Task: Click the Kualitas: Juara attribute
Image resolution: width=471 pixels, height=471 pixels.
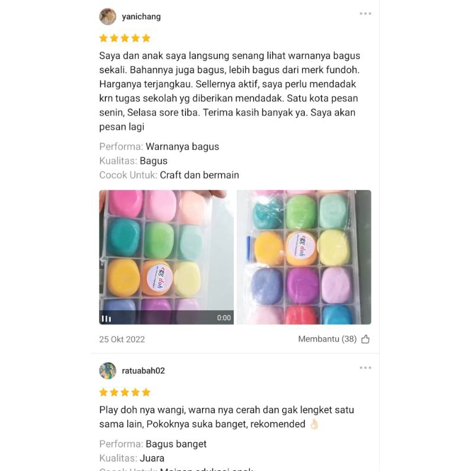Action: point(132,458)
